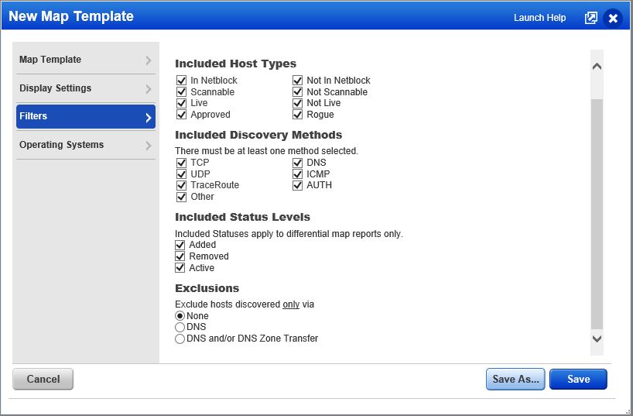Click the scroll up arrow
This screenshot has height=416, width=633.
coord(596,67)
